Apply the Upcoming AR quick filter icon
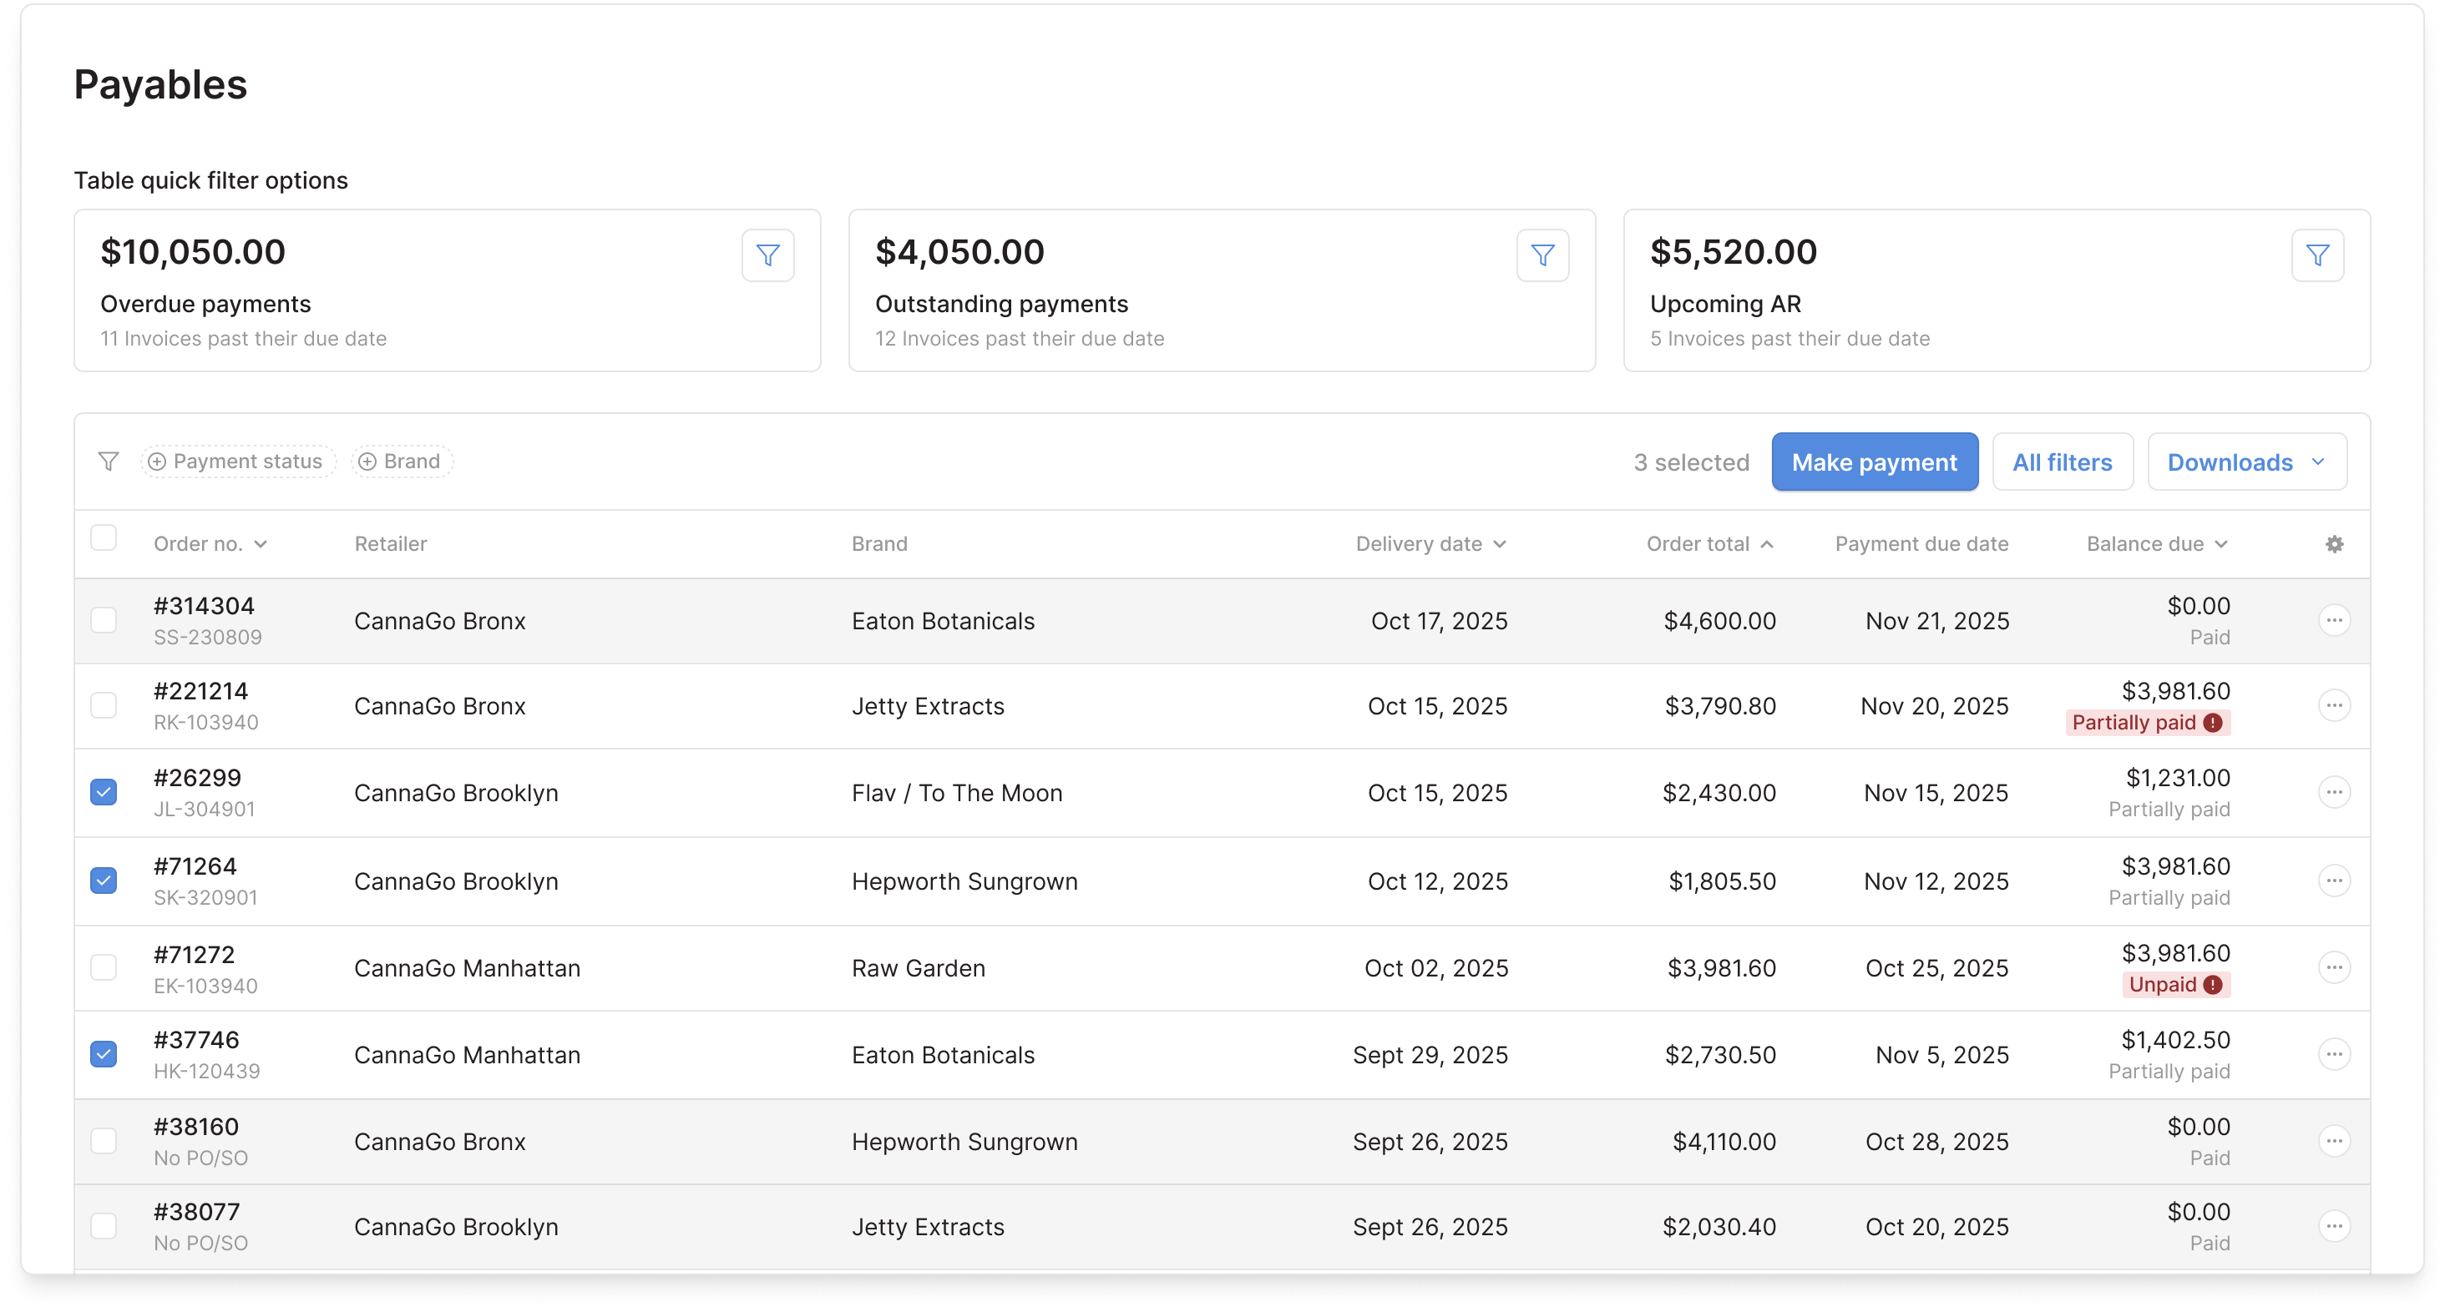Image resolution: width=2445 pixels, height=1312 pixels. pos(2317,255)
